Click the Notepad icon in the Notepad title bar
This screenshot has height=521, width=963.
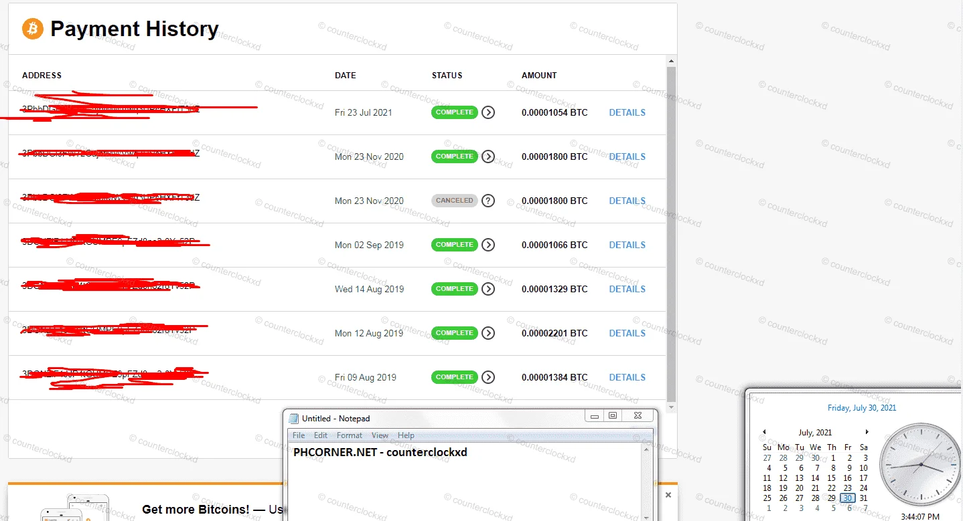293,419
